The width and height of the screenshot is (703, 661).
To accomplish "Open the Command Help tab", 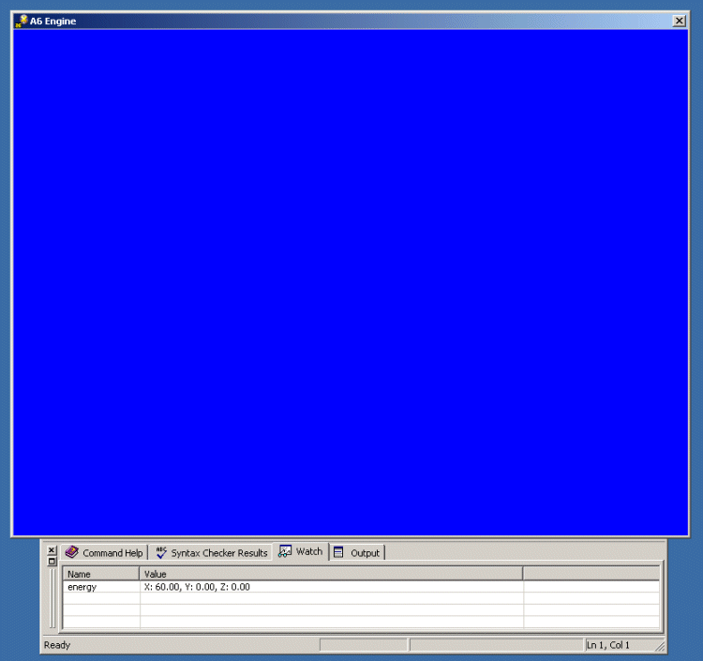I will pyautogui.click(x=104, y=553).
